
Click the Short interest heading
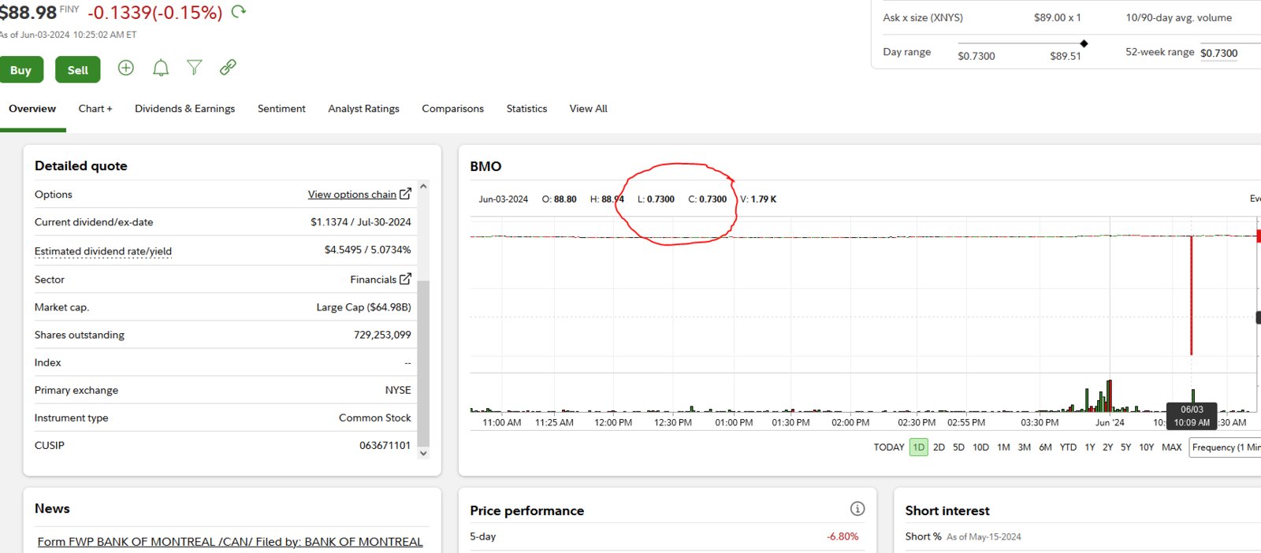click(947, 510)
